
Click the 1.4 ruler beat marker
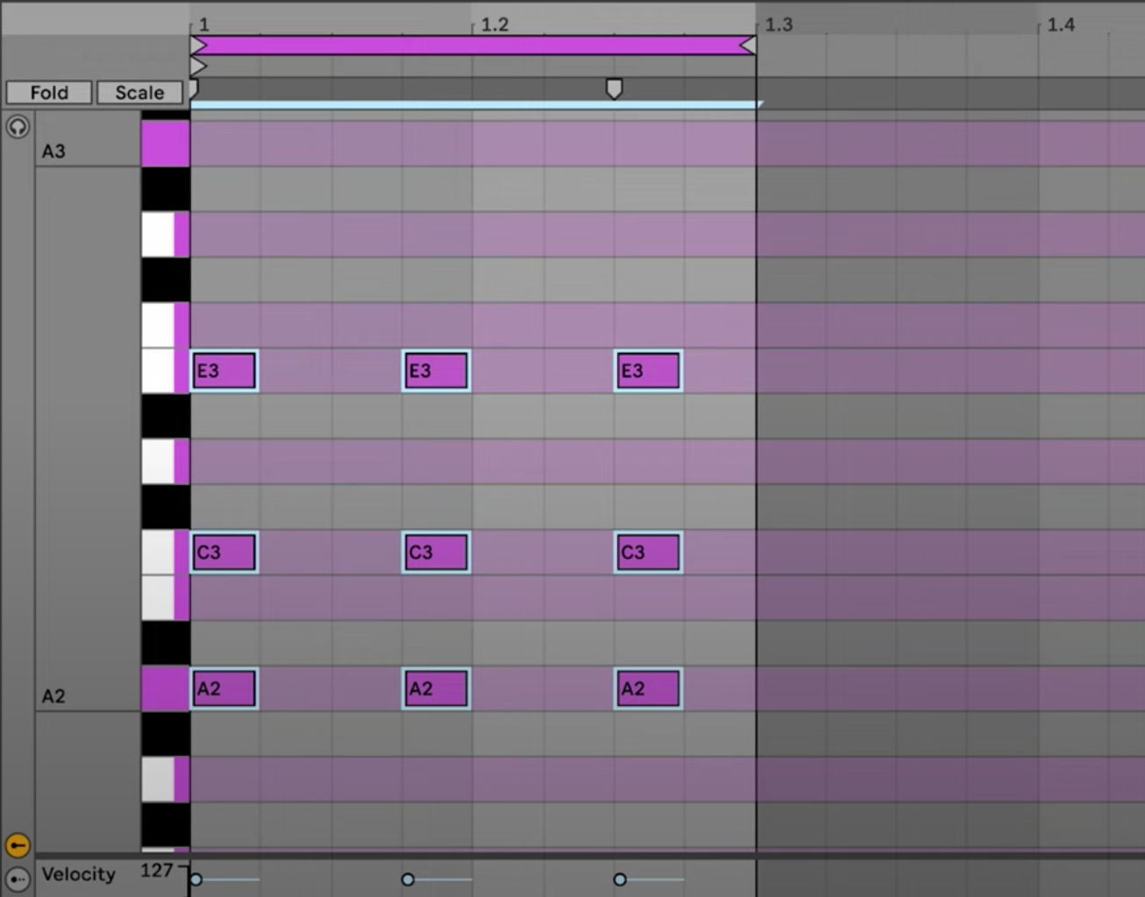click(x=1061, y=25)
